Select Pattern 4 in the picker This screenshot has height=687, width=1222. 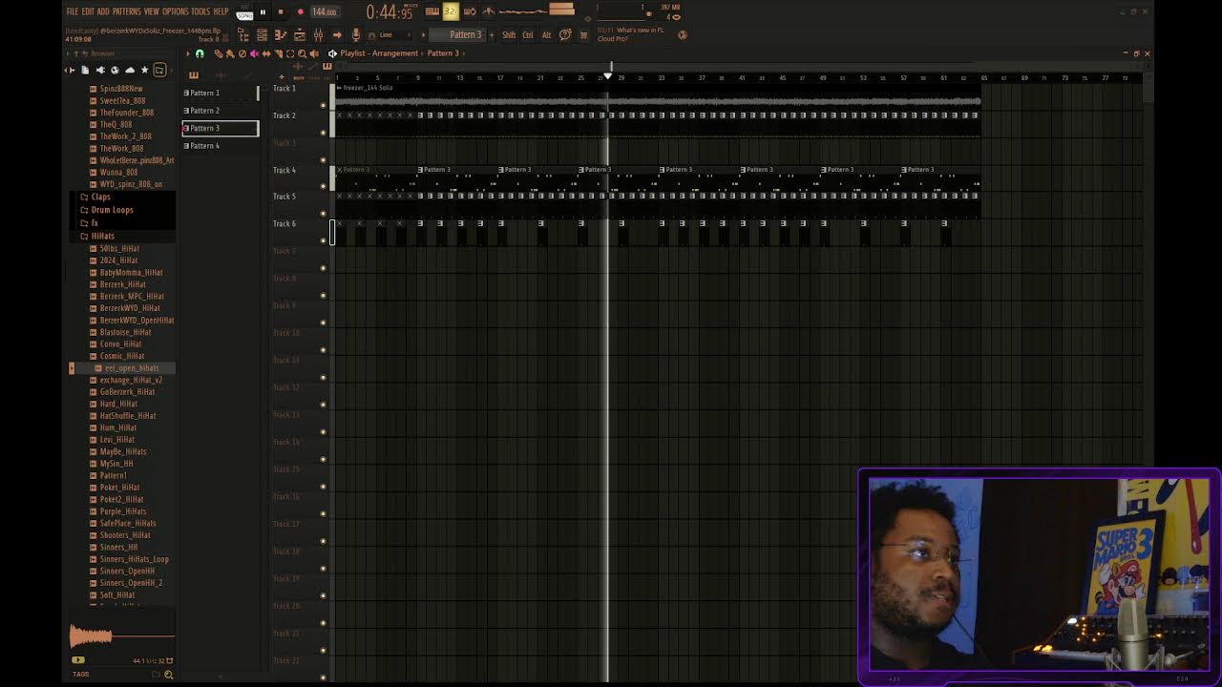click(x=220, y=146)
